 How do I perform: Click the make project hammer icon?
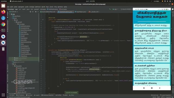coord(110,9)
